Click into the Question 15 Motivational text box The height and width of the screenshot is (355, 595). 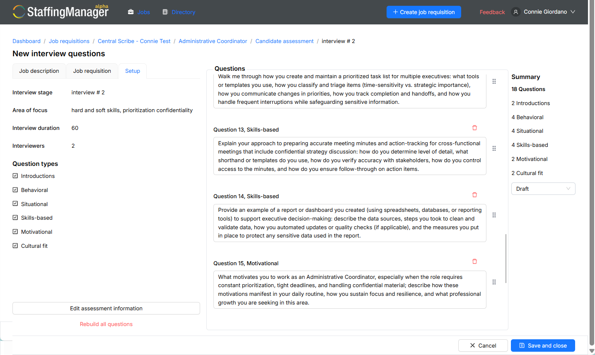pyautogui.click(x=350, y=290)
